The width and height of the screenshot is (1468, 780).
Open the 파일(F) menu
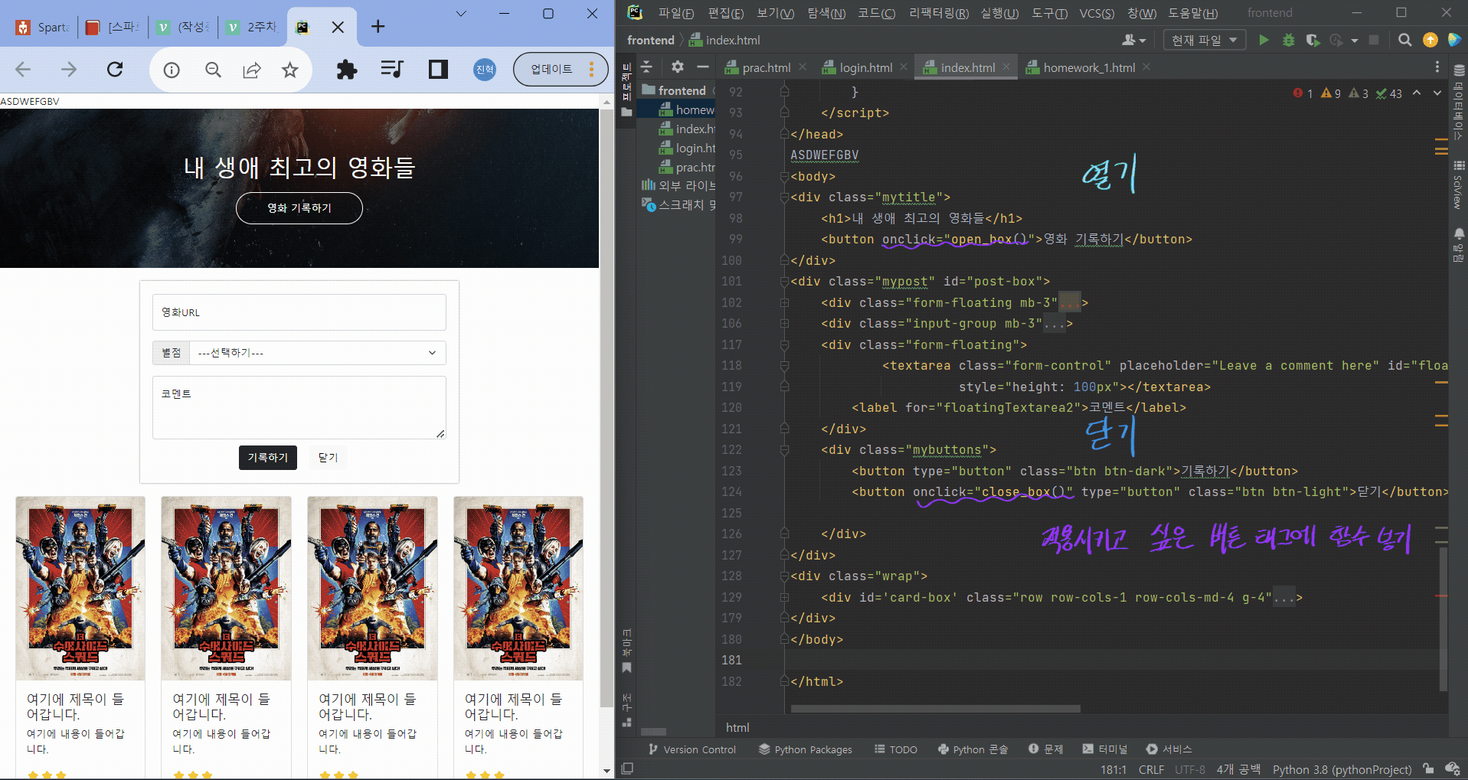(x=675, y=13)
